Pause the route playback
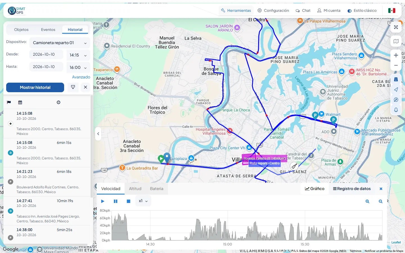Viewport: 405px width, 253px height. [x=116, y=201]
